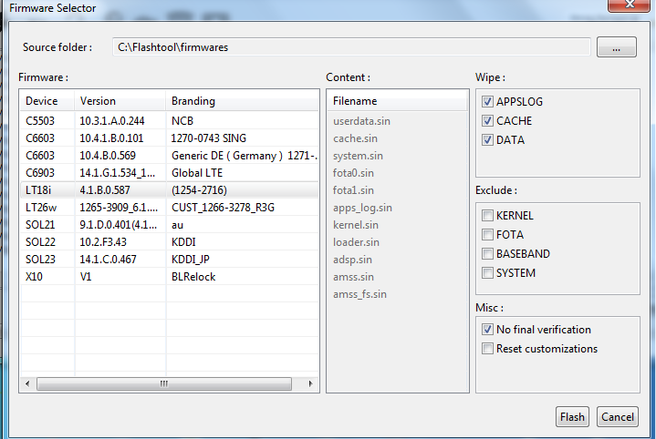Disable the DATA wipe option
Screen dimensions: 656x439
tap(488, 140)
